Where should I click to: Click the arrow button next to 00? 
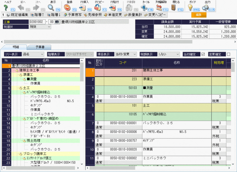pos(57,22)
